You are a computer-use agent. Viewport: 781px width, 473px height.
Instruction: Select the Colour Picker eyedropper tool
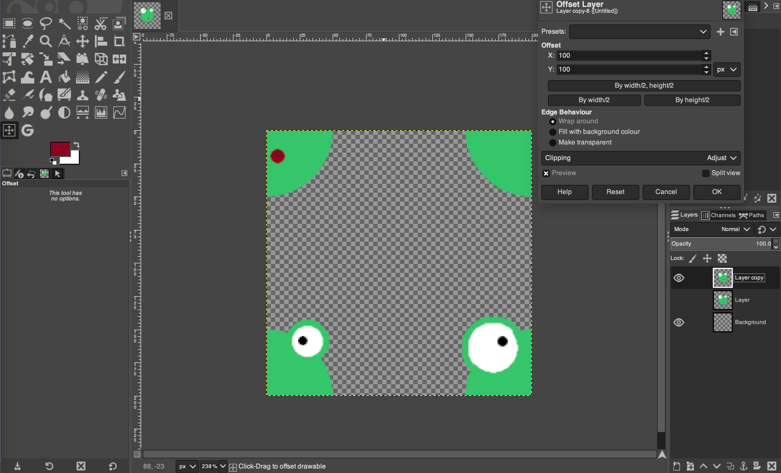point(28,41)
